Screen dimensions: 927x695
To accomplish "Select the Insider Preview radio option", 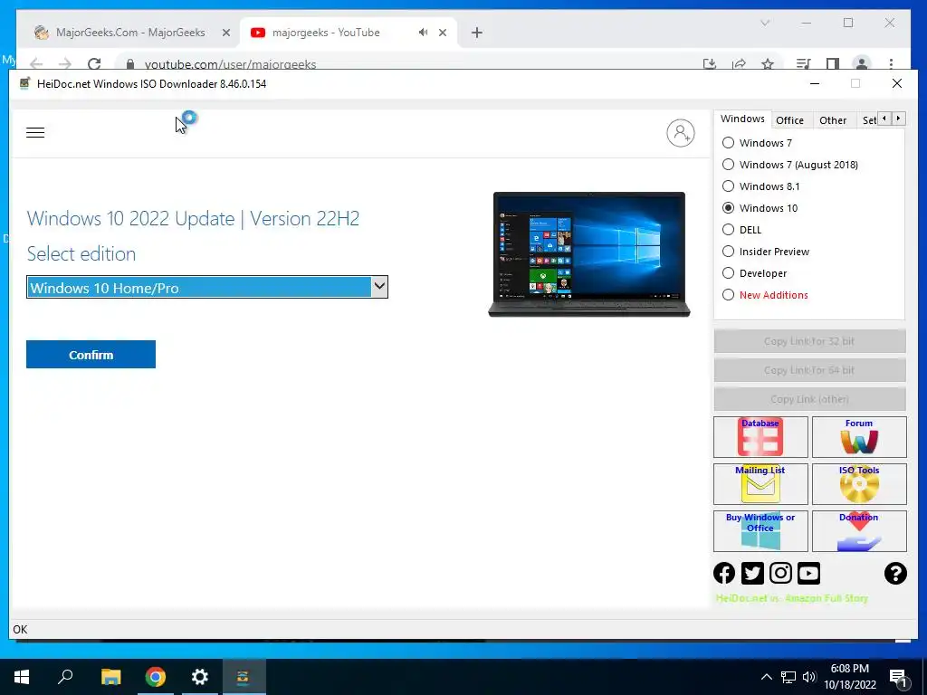I will point(766,252).
